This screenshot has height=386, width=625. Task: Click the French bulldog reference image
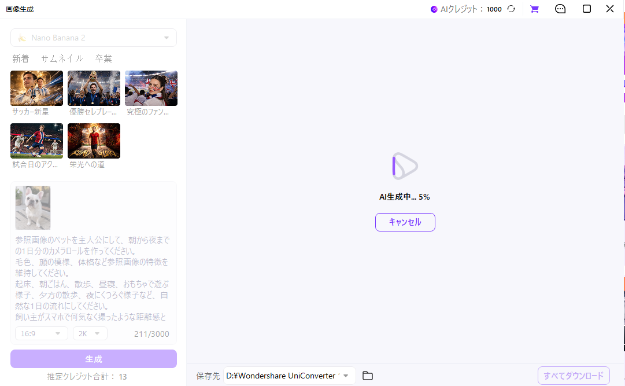33,208
